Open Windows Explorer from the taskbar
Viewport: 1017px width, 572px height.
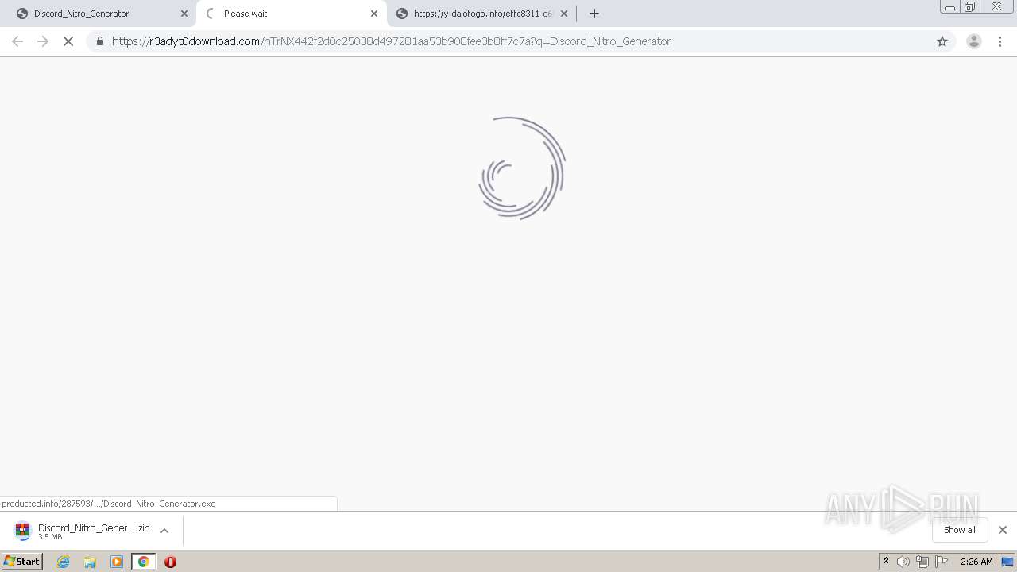click(90, 562)
